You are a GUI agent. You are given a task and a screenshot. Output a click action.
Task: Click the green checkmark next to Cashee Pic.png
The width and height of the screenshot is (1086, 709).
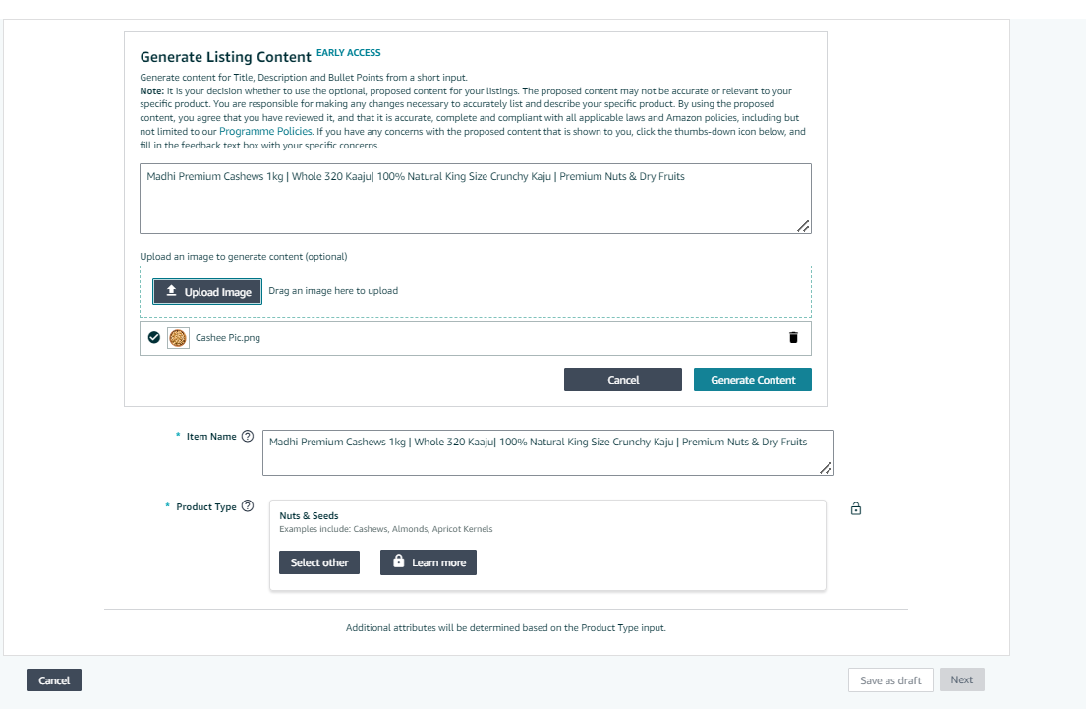pyautogui.click(x=154, y=337)
